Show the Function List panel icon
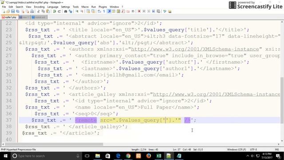 click(x=123, y=12)
